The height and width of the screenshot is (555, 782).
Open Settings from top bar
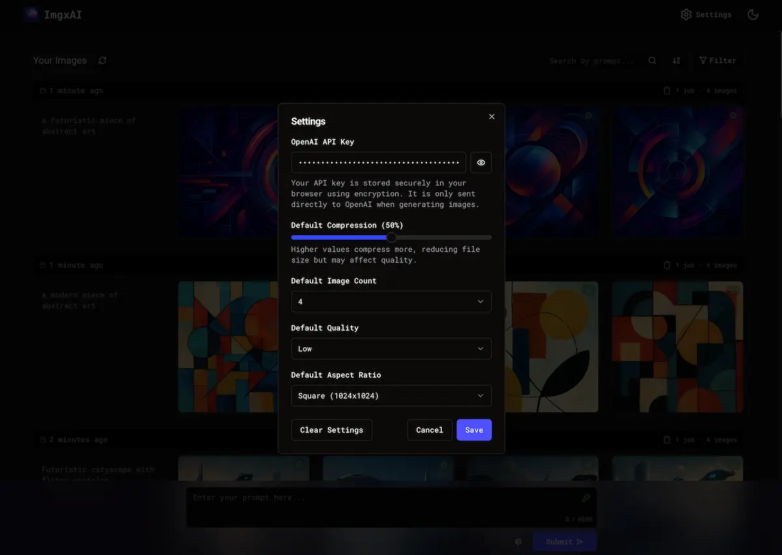click(706, 14)
